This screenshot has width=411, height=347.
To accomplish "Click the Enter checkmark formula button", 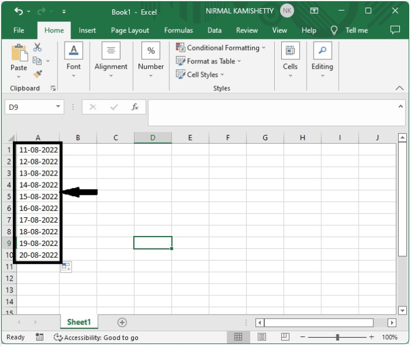I will (x=114, y=107).
